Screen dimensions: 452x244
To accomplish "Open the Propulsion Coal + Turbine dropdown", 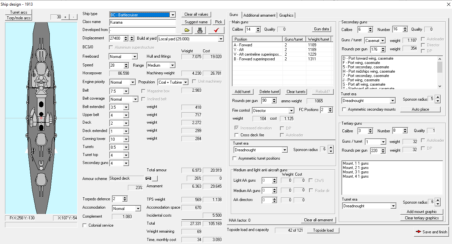I will (x=186, y=82).
